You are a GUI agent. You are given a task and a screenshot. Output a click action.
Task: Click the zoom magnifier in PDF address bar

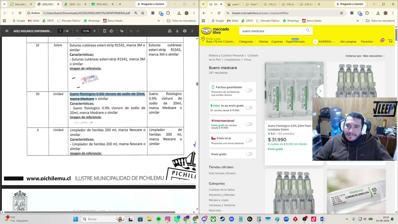pyautogui.click(x=136, y=13)
